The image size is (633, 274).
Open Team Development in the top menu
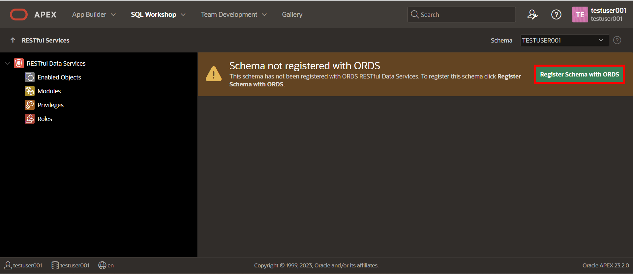click(229, 15)
